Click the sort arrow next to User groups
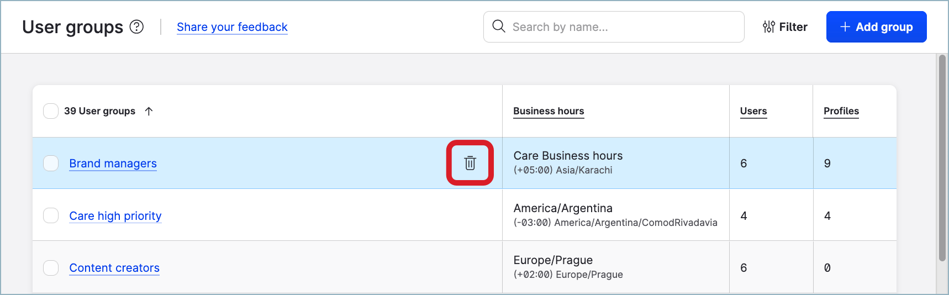Viewport: 949px width, 295px height. (x=149, y=111)
